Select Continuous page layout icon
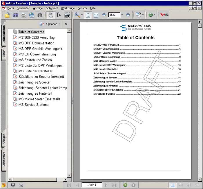The height and width of the screenshot is (189, 203). (181, 185)
